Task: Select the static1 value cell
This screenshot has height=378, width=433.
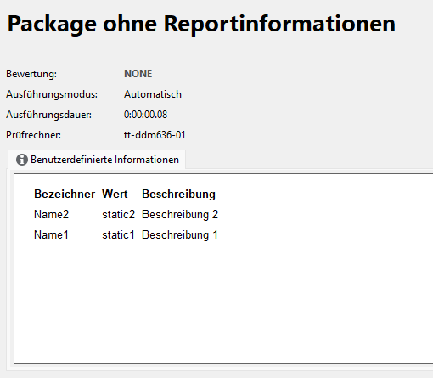Action: (x=118, y=234)
